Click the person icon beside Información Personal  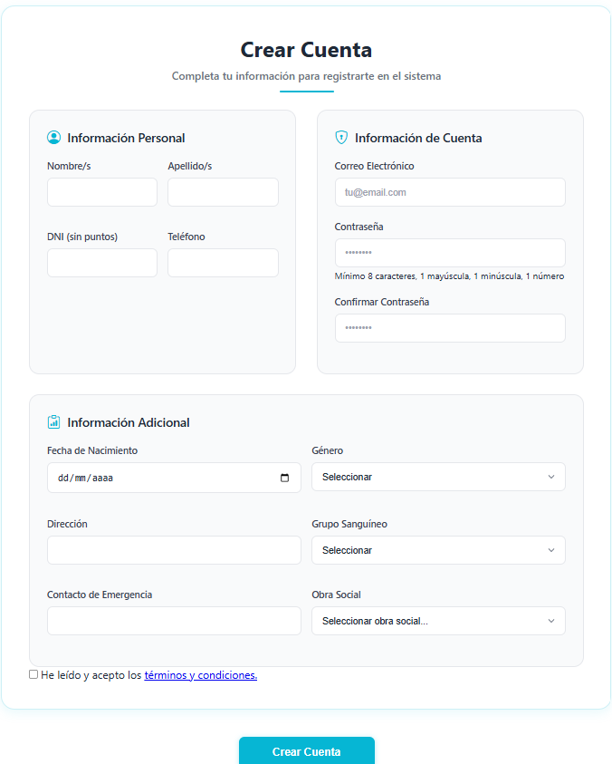pos(53,138)
